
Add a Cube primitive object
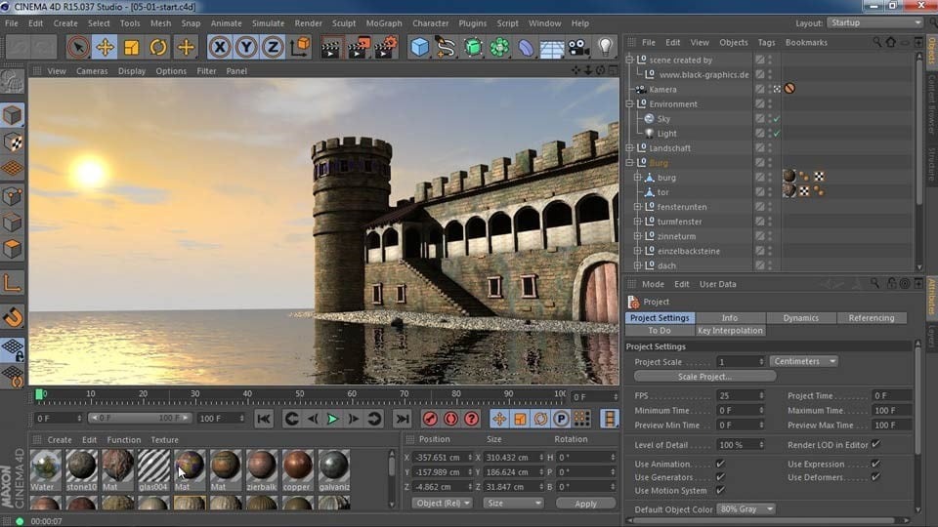pyautogui.click(x=420, y=47)
